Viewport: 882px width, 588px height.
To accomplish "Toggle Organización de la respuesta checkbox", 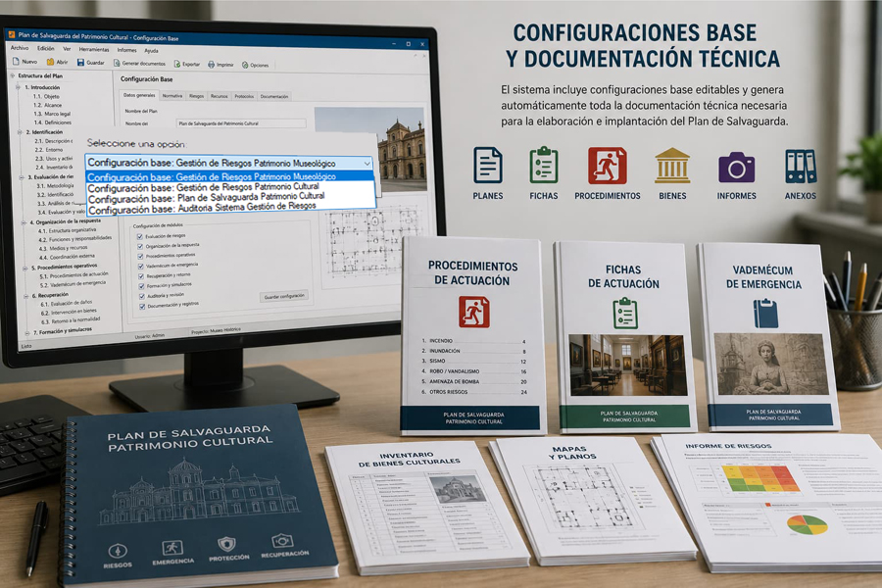I will [140, 246].
